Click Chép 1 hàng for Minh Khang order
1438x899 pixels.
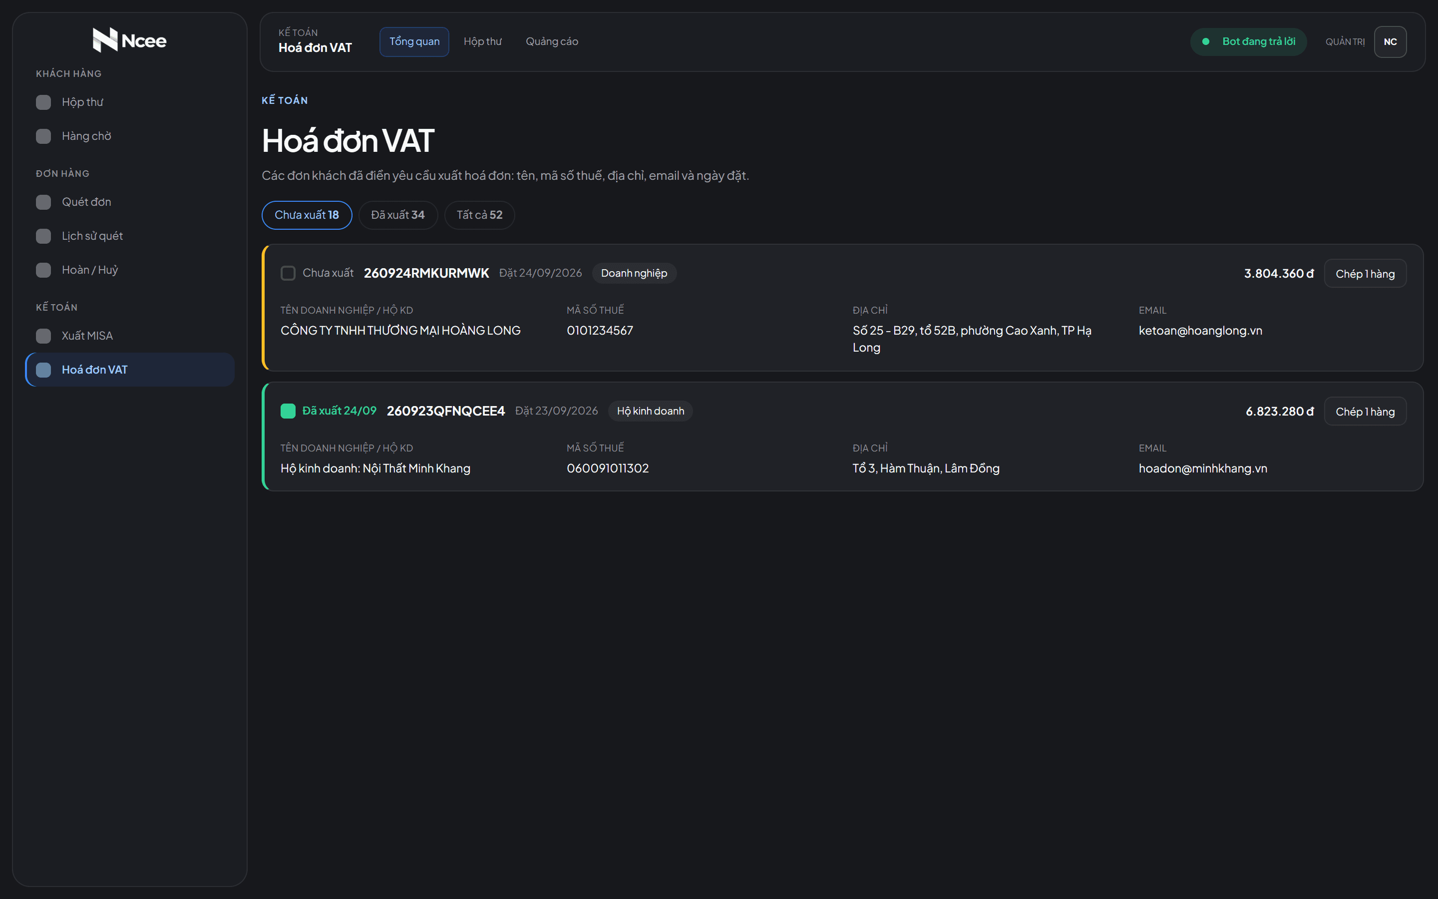pyautogui.click(x=1365, y=412)
